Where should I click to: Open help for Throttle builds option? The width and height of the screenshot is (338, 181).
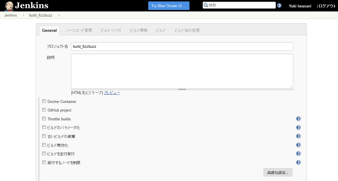pos(298,119)
